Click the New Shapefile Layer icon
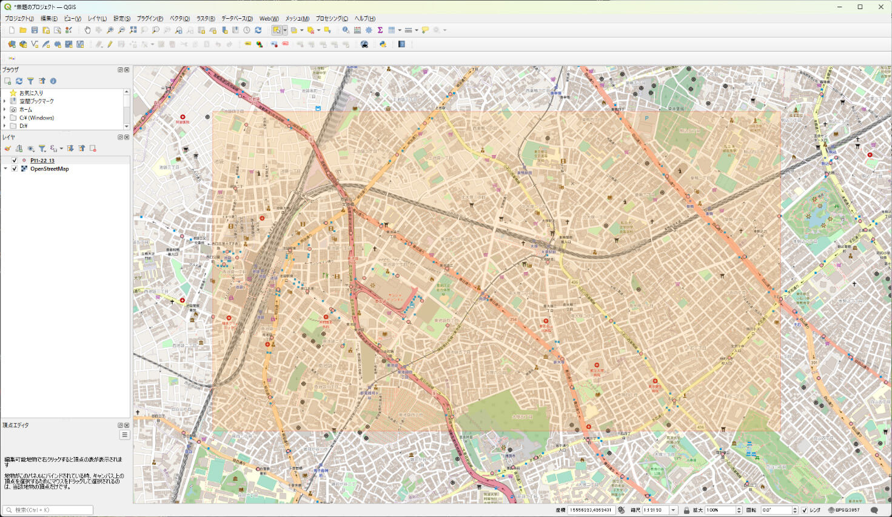 (35, 44)
